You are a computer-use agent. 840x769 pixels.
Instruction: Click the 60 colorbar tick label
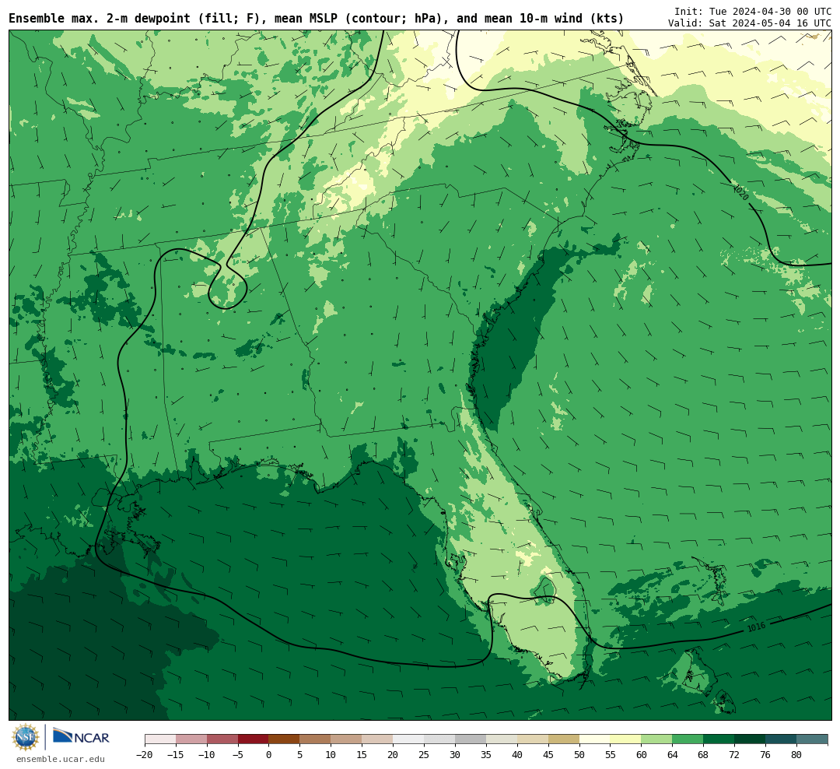(x=642, y=755)
